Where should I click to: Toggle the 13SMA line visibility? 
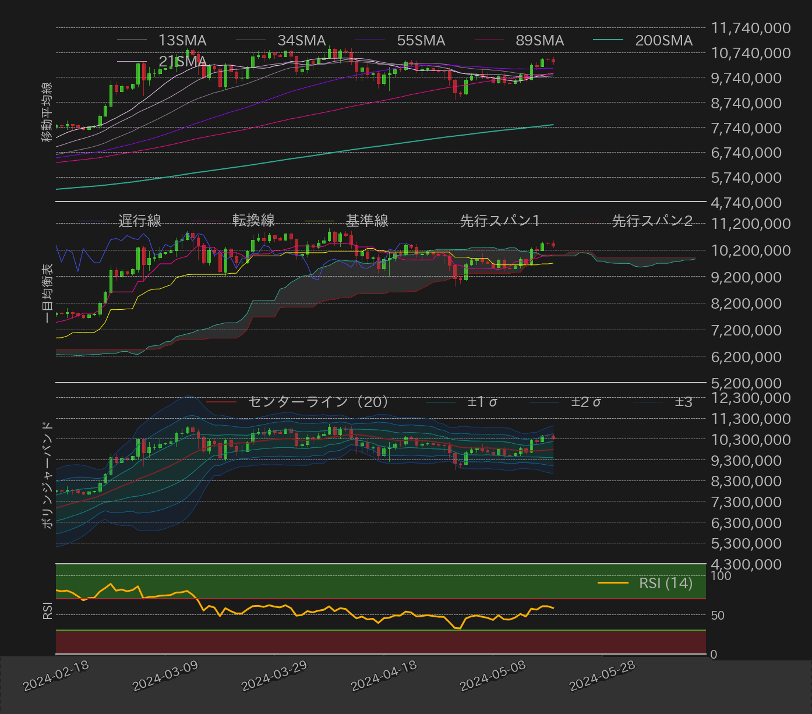pos(182,40)
